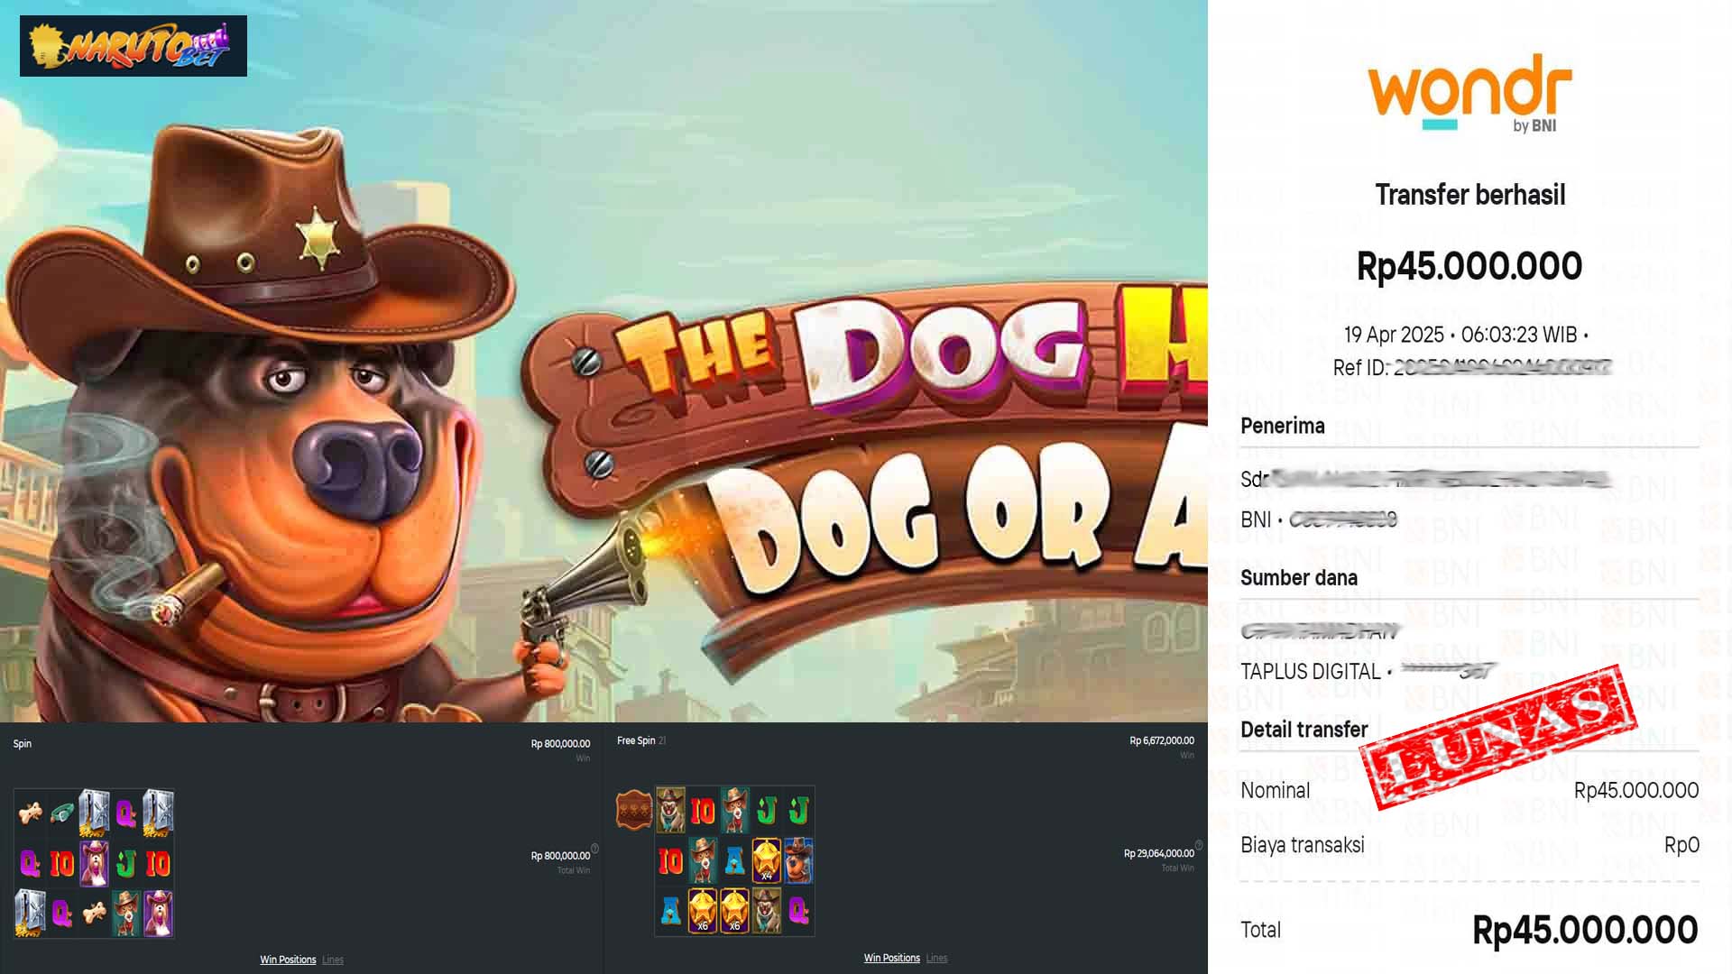The image size is (1732, 974).
Task: Click the green collar symbol in Spin grid
Action: 62,813
